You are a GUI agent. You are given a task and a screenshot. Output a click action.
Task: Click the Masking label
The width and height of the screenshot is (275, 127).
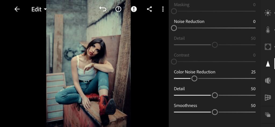[x=182, y=5]
